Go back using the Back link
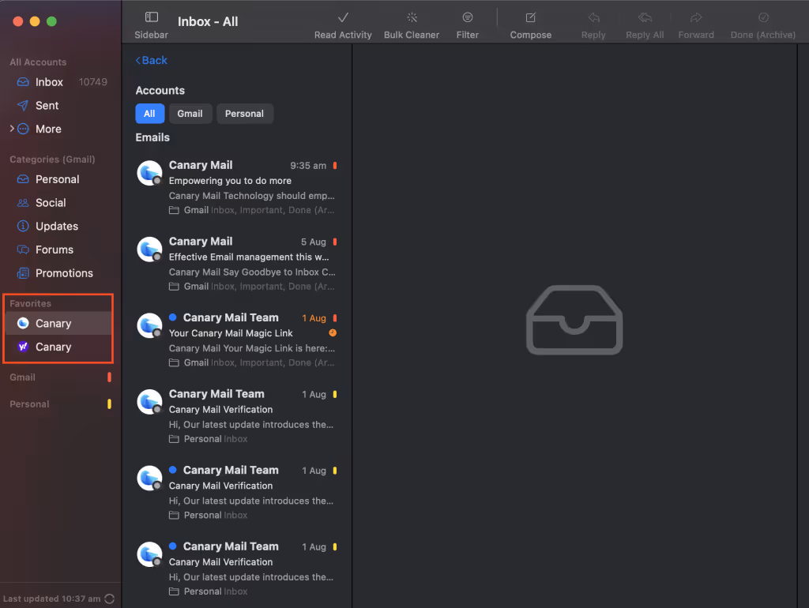This screenshot has width=809, height=608. 151,60
